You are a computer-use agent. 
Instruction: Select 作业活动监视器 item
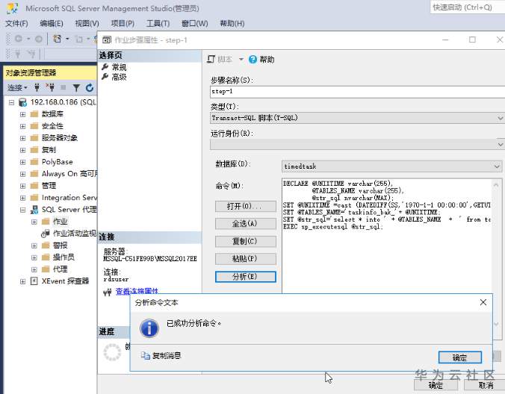(75, 234)
